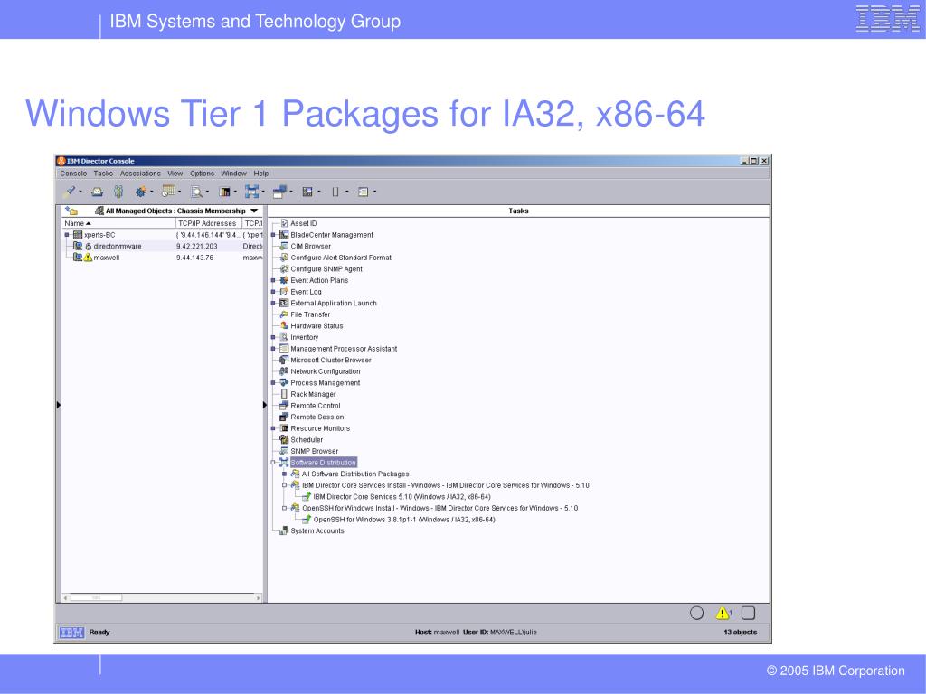Expand the Event Action Plans task

click(273, 280)
